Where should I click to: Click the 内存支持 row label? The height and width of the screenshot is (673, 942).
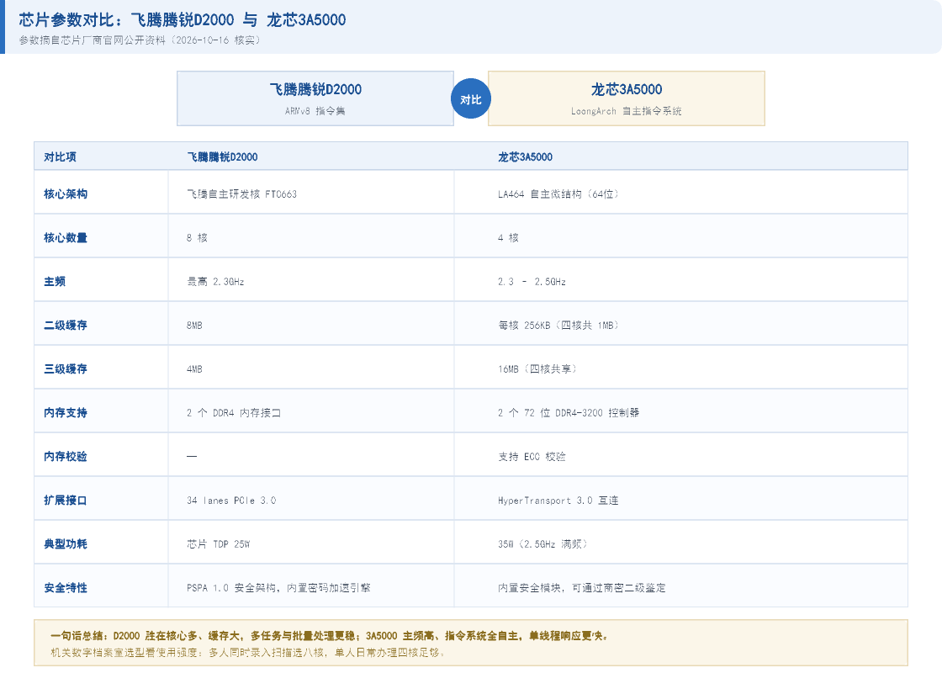66,413
